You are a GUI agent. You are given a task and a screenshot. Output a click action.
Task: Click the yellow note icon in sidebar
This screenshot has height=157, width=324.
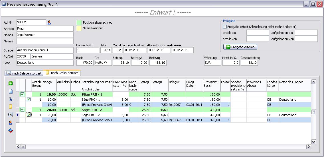(11, 107)
